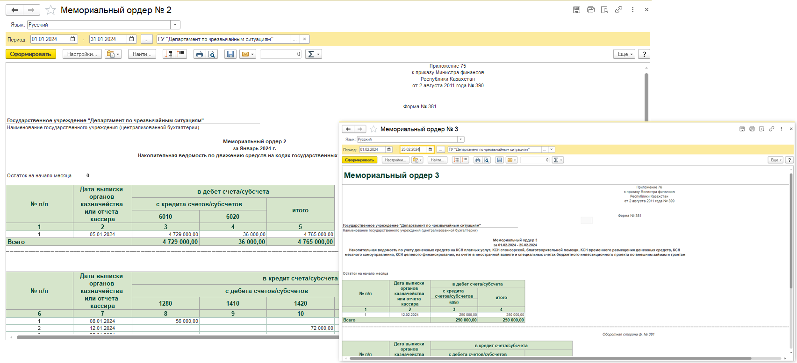
Task: Click print icon in Мемориальный ордер № 2 toolbar
Action: pos(200,54)
